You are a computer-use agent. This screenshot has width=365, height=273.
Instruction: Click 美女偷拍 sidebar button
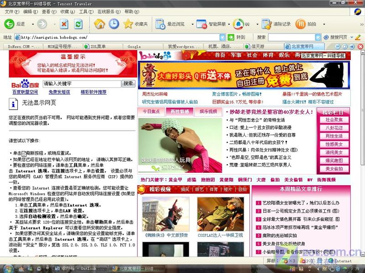[334, 169]
